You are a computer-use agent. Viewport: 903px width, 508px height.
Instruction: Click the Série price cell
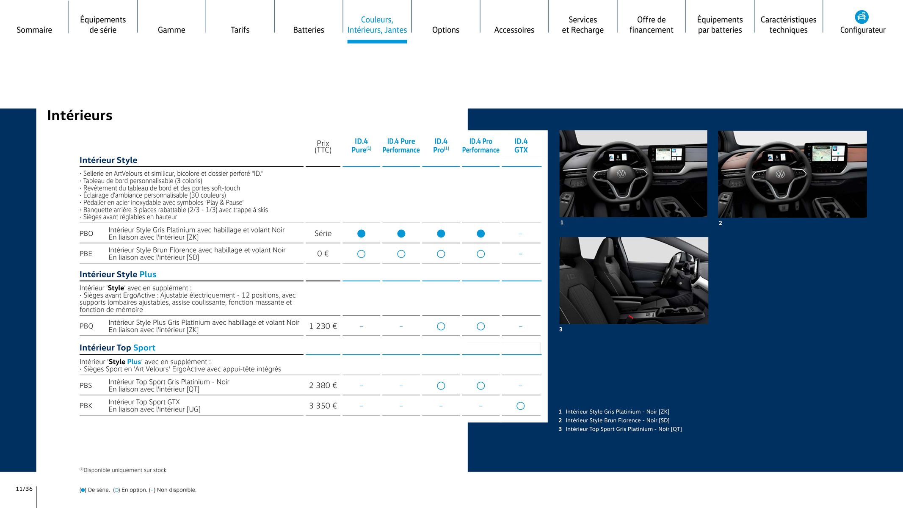[323, 234]
